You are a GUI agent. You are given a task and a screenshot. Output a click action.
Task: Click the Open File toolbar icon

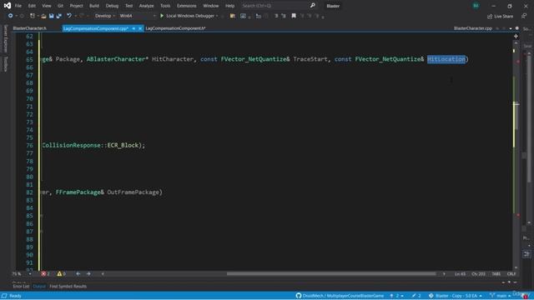pyautogui.click(x=44, y=16)
